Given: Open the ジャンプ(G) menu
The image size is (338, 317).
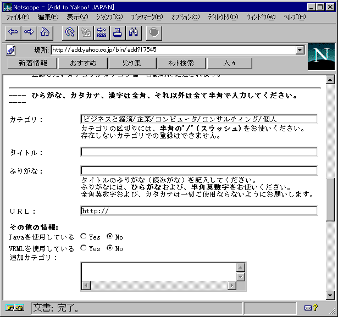Looking at the screenshot, I should coord(109,17).
